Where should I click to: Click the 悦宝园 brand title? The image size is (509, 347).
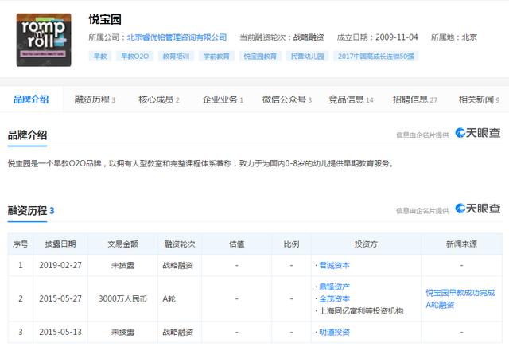[105, 19]
